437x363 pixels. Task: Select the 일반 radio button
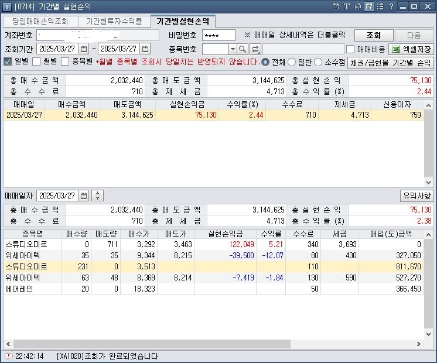(x=292, y=62)
